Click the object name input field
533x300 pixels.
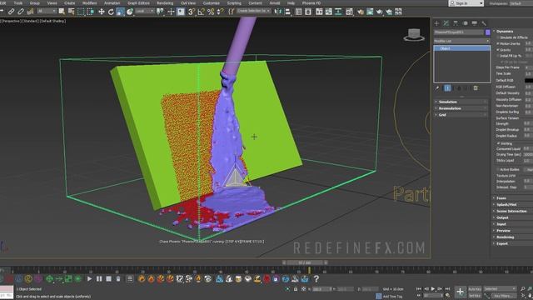459,32
